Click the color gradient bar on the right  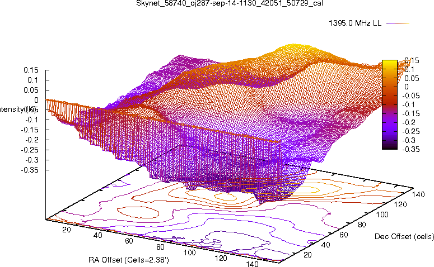click(390, 104)
